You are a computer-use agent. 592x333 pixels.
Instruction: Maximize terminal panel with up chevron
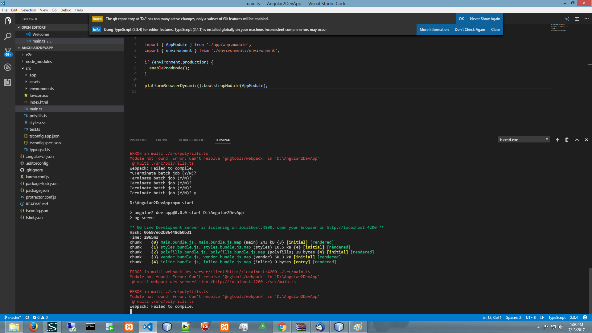pos(577,140)
